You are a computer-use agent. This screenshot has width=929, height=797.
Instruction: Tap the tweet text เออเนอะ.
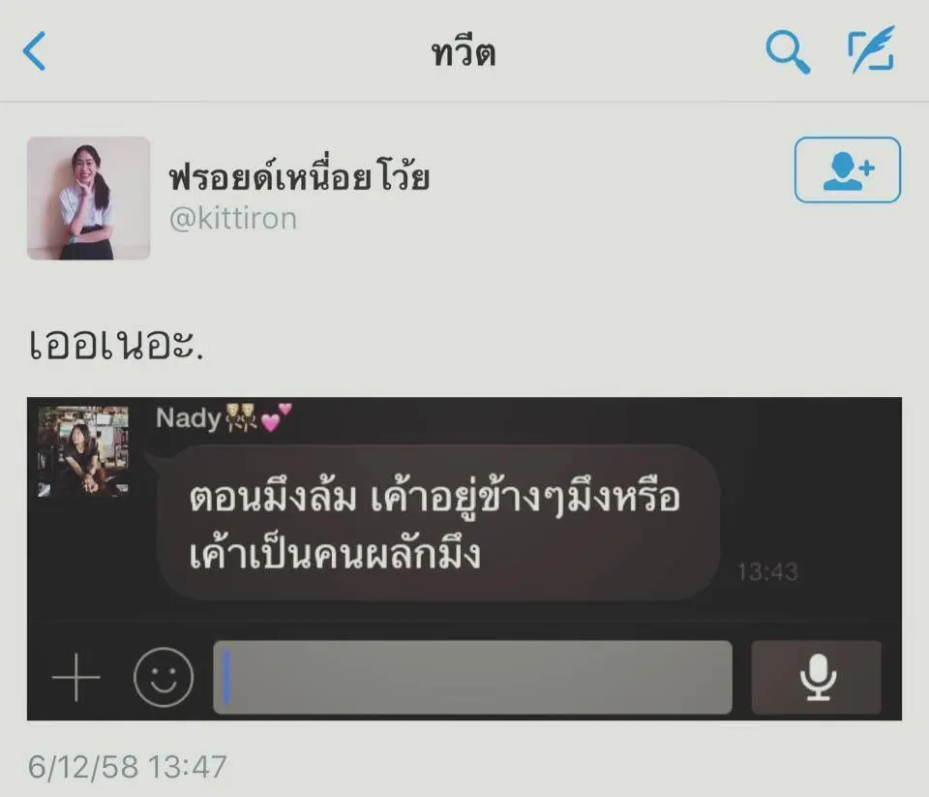(116, 345)
